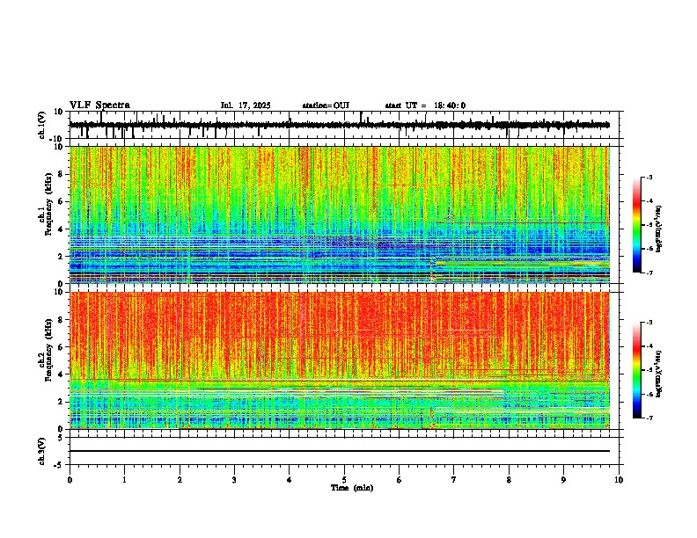The image size is (697, 538).
Task: Select the "start UT = 18:40:0" text
Action: pyautogui.click(x=425, y=105)
